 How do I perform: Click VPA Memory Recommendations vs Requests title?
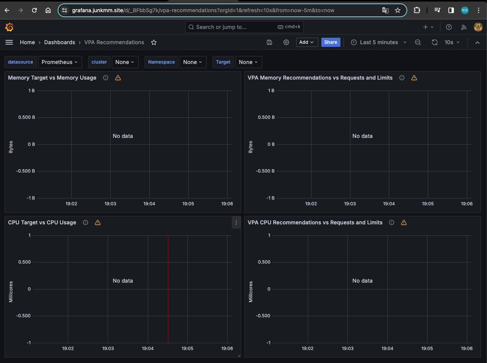pyautogui.click(x=320, y=78)
